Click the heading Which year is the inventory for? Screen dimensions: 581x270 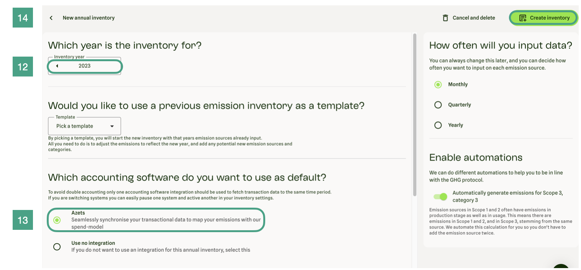125,46
